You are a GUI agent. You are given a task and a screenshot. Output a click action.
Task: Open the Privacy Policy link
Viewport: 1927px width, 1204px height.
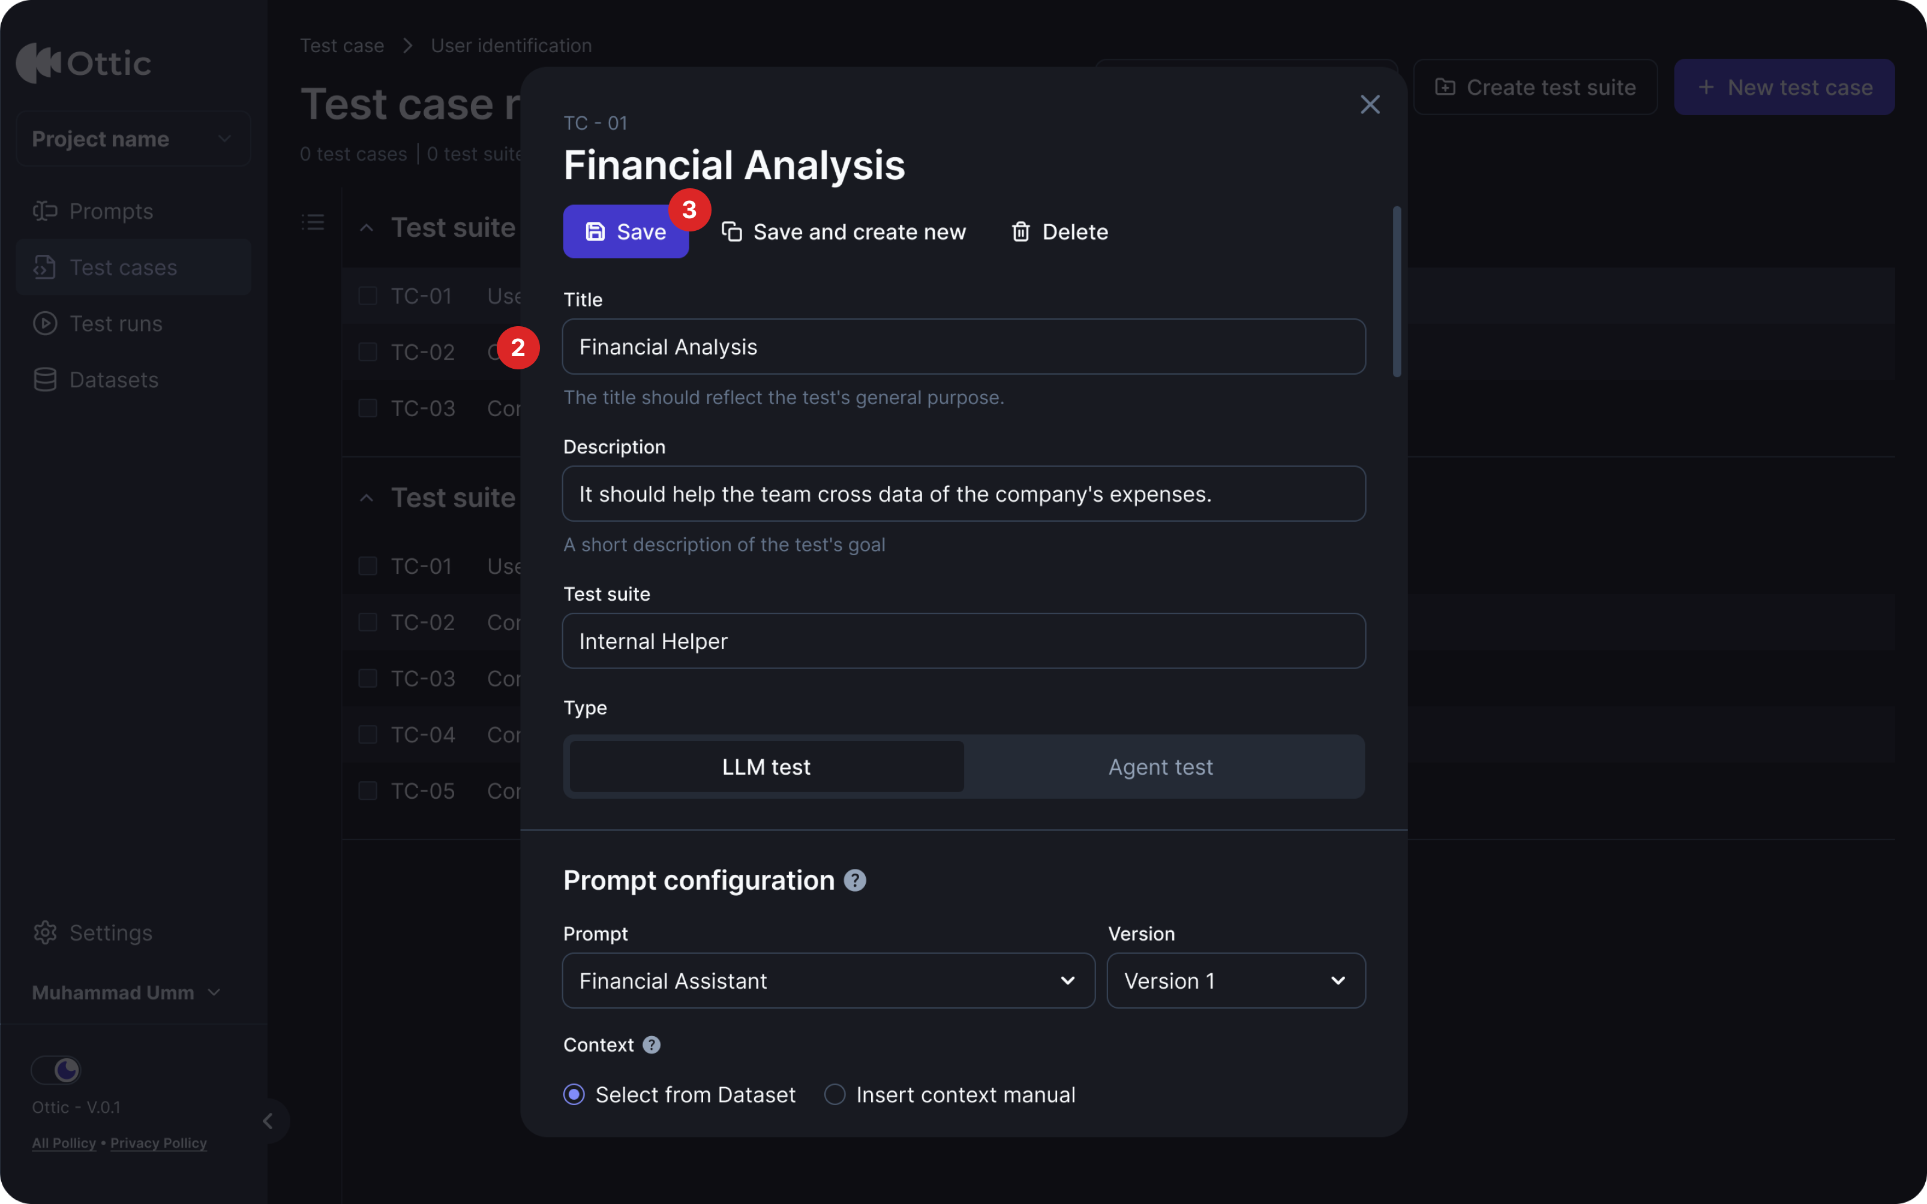pos(158,1143)
